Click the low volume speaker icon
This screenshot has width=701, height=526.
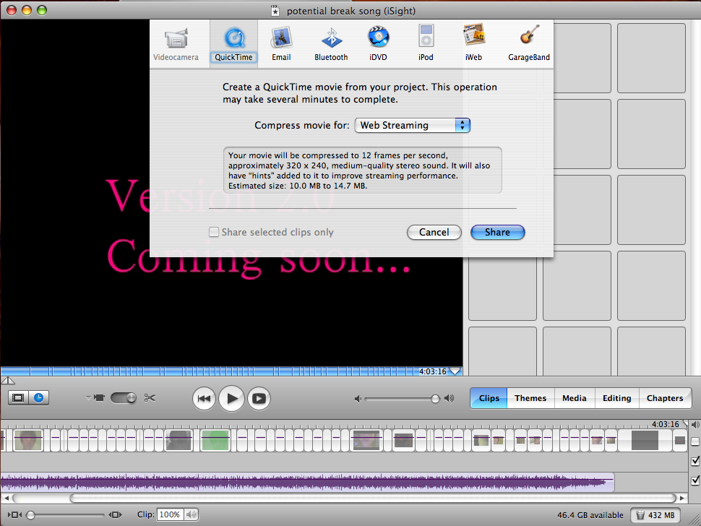358,399
